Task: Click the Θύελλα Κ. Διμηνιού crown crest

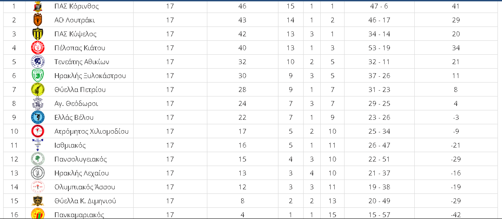Action: click(x=38, y=201)
